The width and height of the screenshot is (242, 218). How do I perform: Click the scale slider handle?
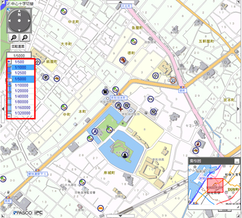click(x=9, y=80)
